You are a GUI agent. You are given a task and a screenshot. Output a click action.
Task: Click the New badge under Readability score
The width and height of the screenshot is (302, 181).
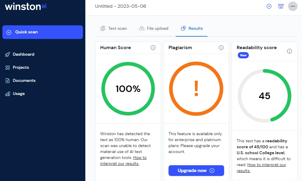point(243,55)
